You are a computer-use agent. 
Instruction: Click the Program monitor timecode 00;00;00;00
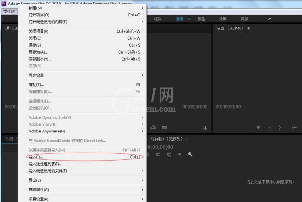click(x=228, y=107)
